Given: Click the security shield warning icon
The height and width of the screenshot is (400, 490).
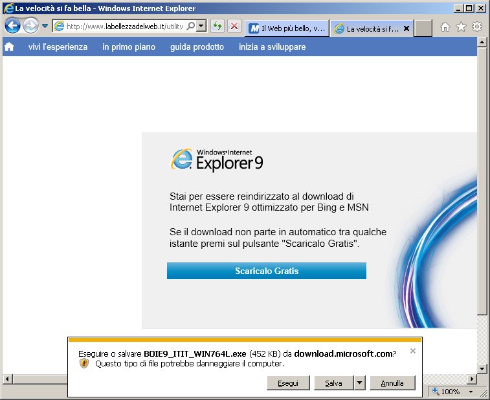Looking at the screenshot, I should (x=84, y=364).
